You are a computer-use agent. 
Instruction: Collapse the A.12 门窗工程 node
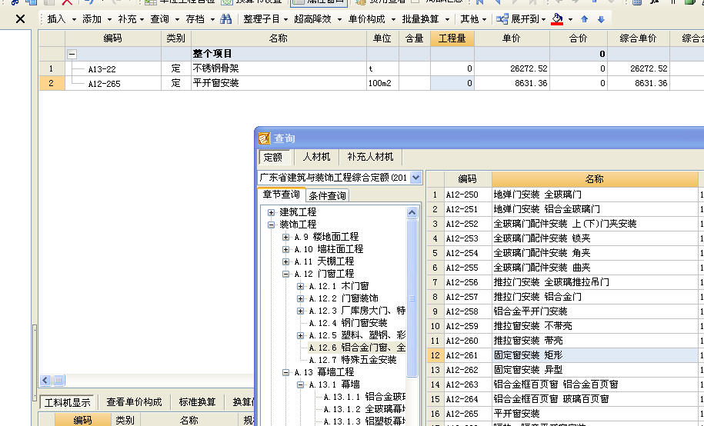285,274
